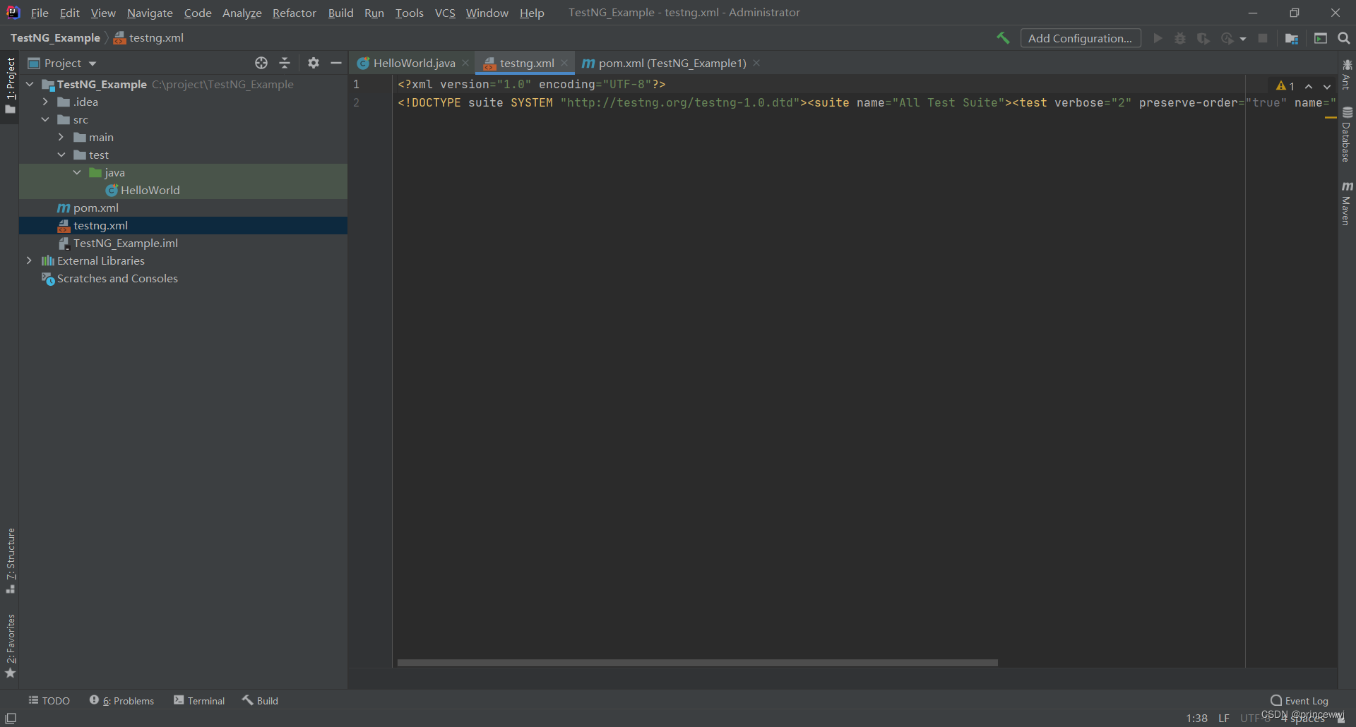Close the pom.xml tab
This screenshot has width=1356, height=727.
point(756,63)
